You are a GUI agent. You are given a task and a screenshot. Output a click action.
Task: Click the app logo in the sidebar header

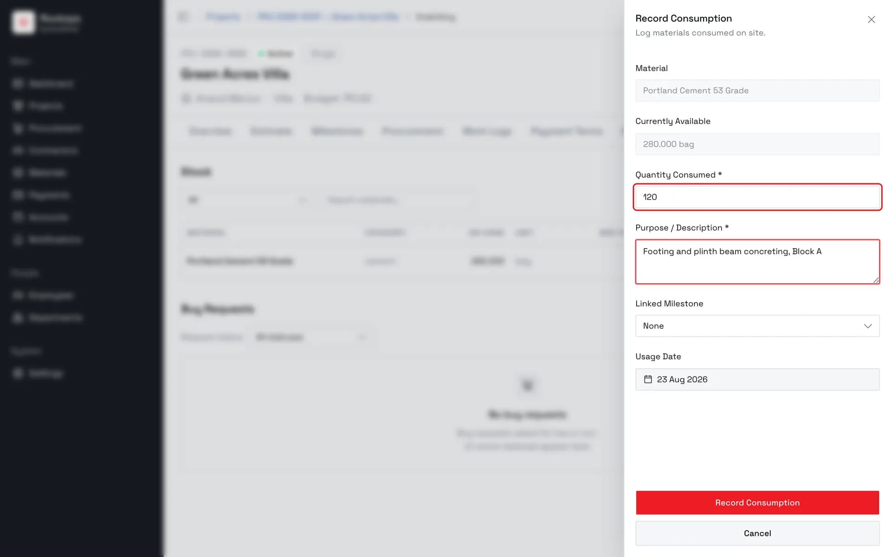click(23, 22)
